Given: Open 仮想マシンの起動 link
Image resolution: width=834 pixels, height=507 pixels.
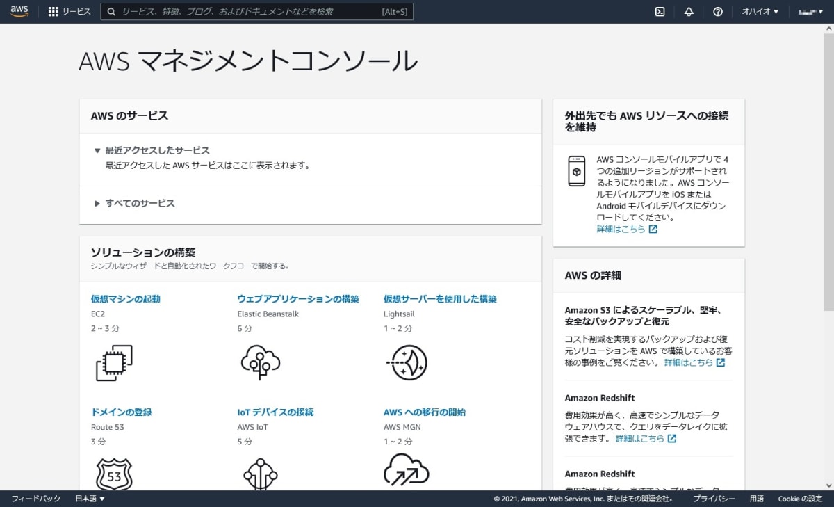Looking at the screenshot, I should click(x=126, y=299).
